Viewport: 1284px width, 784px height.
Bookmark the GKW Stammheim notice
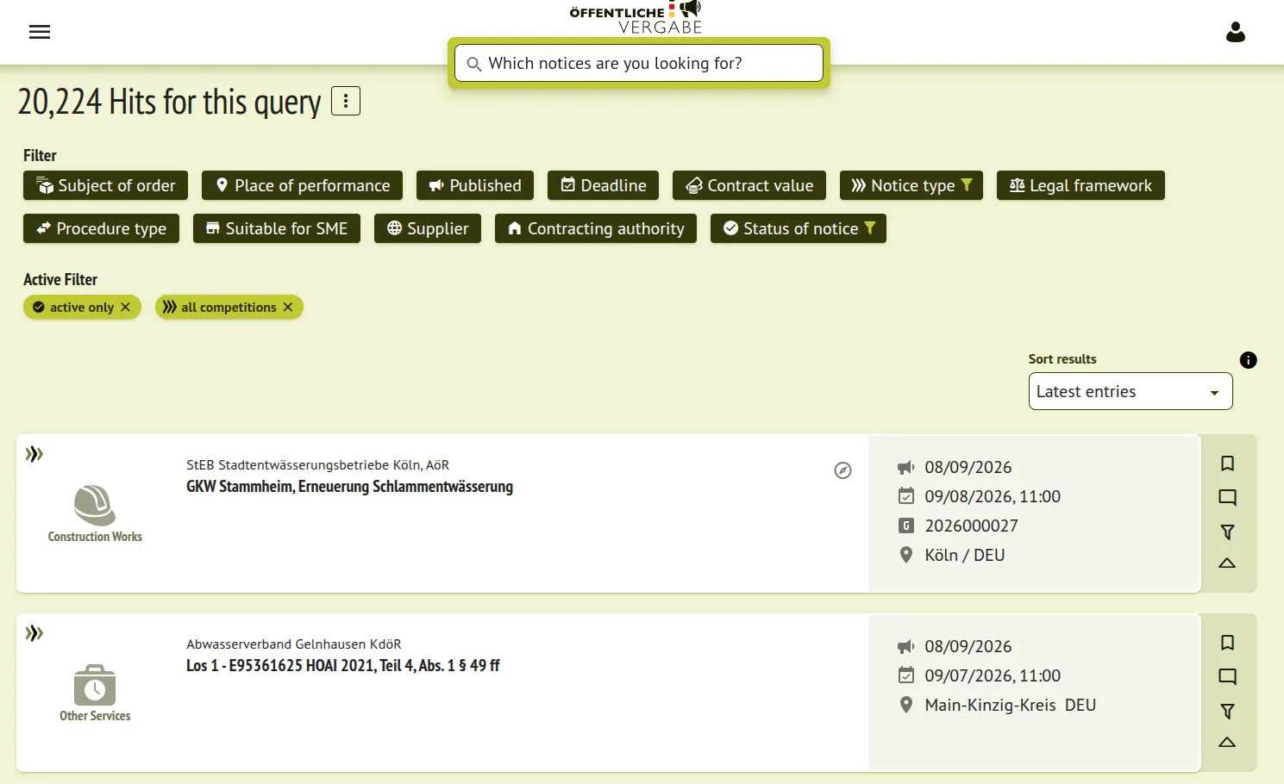tap(1227, 464)
